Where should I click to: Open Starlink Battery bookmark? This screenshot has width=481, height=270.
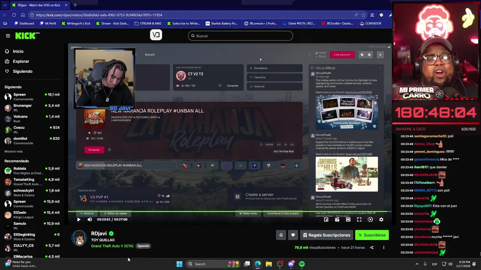coord(221,23)
